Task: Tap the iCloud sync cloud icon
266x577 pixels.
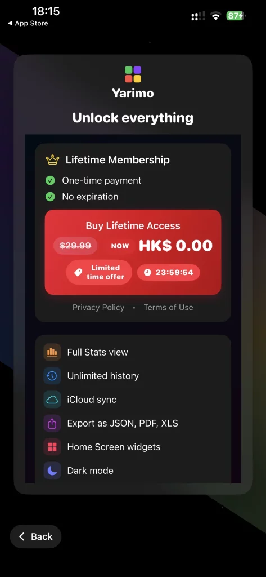Action: pyautogui.click(x=52, y=400)
